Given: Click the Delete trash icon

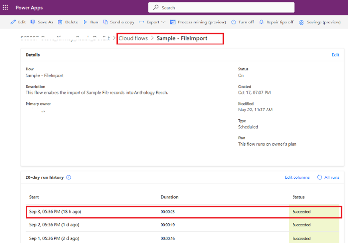Looking at the screenshot, I should [60, 22].
